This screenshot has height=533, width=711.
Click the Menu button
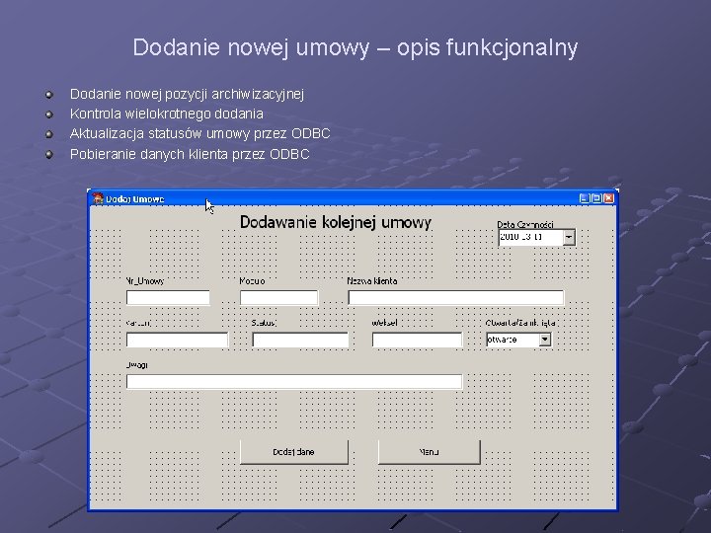[429, 452]
